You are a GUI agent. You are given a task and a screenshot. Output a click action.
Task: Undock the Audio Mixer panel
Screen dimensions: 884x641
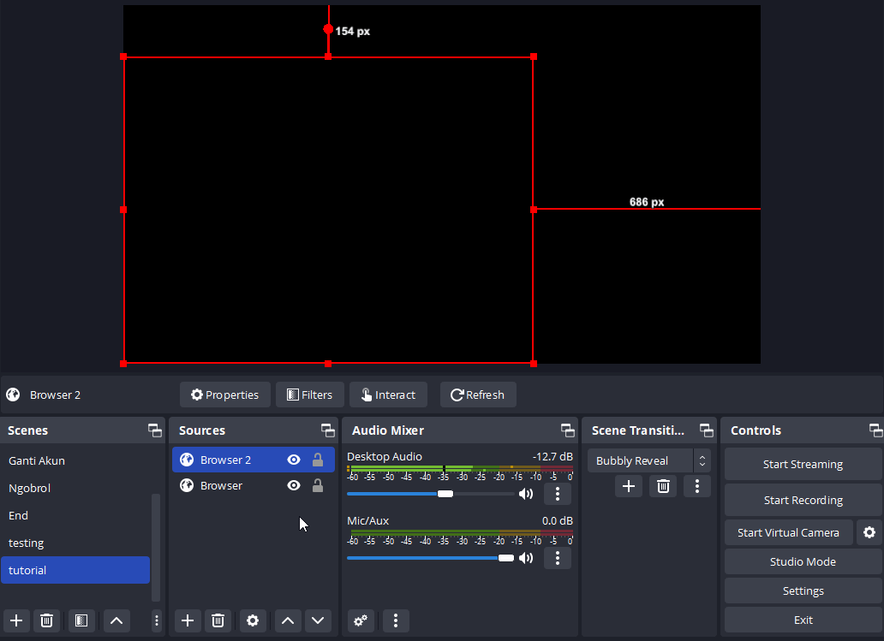click(x=567, y=430)
